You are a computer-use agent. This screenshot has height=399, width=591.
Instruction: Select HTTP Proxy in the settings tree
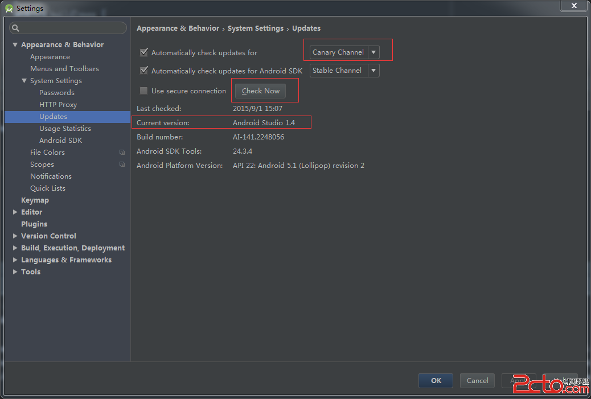pyautogui.click(x=58, y=105)
